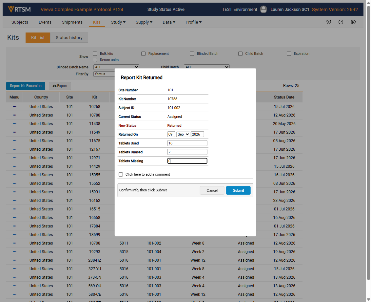Expand the Data menu
This screenshot has width=371, height=302.
coord(169,22)
